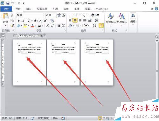Toggle Strikethrough abc formatting
Image resolution: width=159 pixels, height=121 pixels.
(x=36, y=21)
